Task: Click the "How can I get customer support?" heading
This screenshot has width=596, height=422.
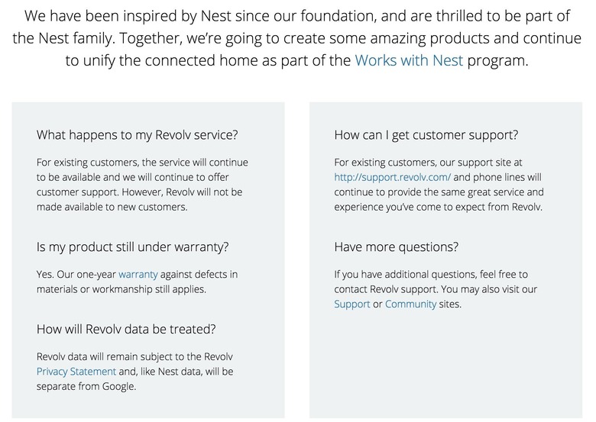Action: [426, 135]
